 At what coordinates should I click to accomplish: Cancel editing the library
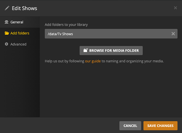pyautogui.click(x=130, y=126)
